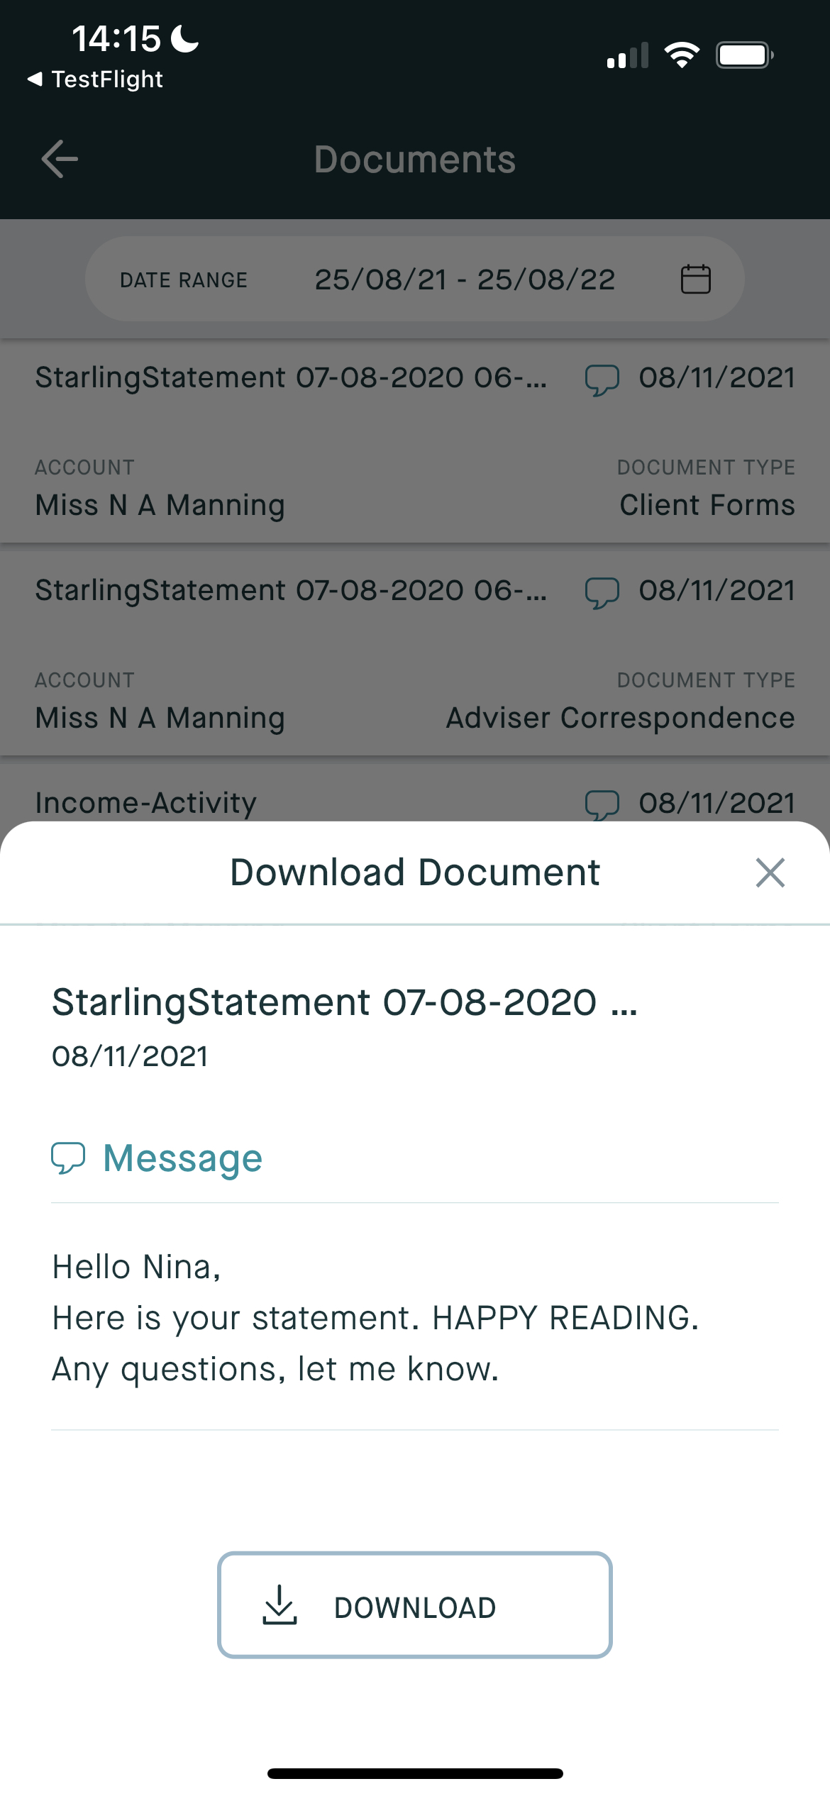830x1796 pixels.
Task: Tap message bubble icon on Adviser Correspondence document
Action: pyautogui.click(x=602, y=592)
